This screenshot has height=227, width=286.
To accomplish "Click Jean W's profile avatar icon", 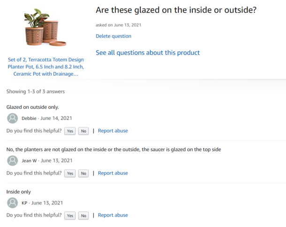I will coord(12,160).
